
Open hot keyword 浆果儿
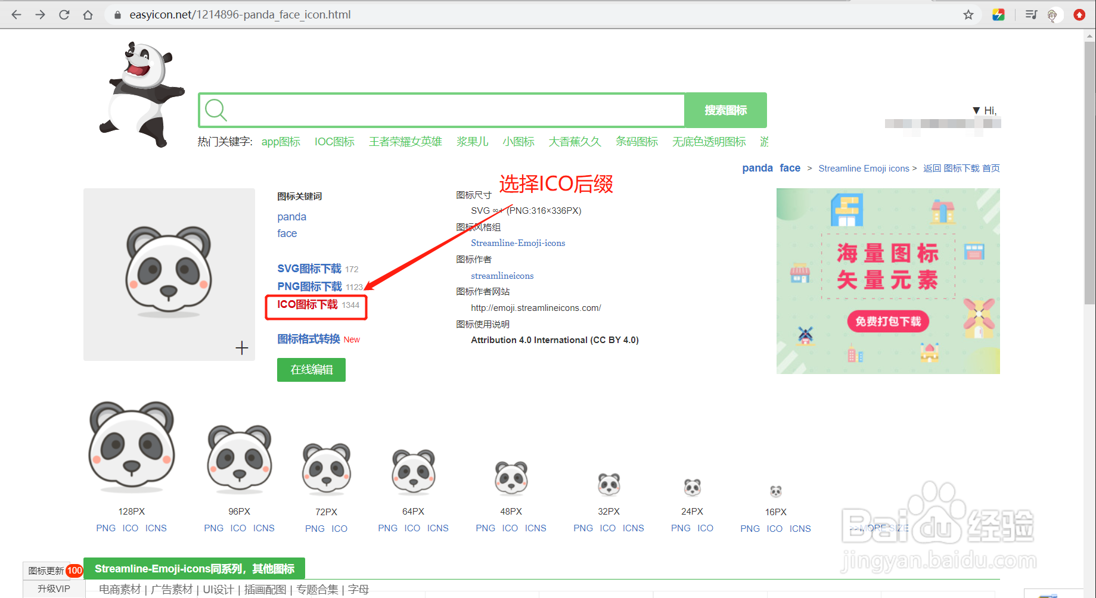click(472, 142)
